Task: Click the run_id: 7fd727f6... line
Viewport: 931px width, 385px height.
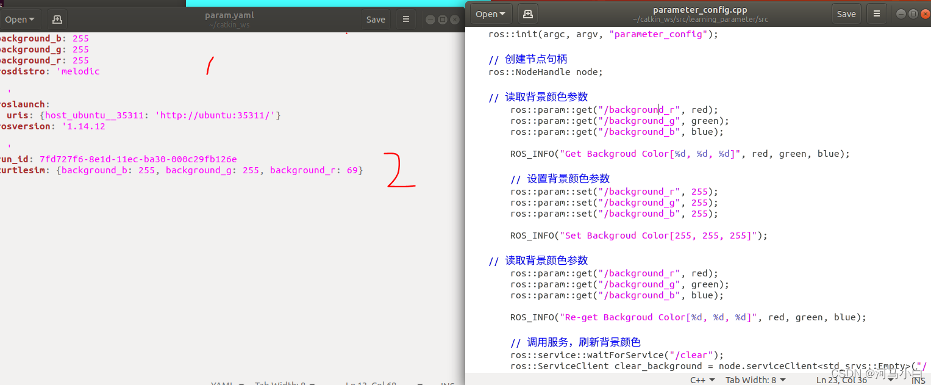Action: point(119,159)
